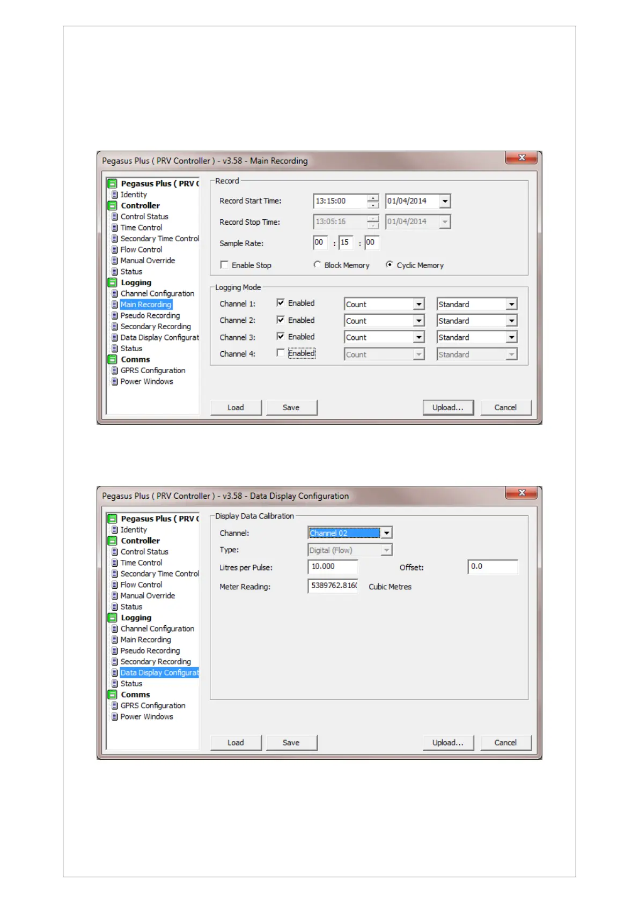
Task: Click Channel Configuration page icon in Main Recording window
Action: pyautogui.click(x=114, y=293)
